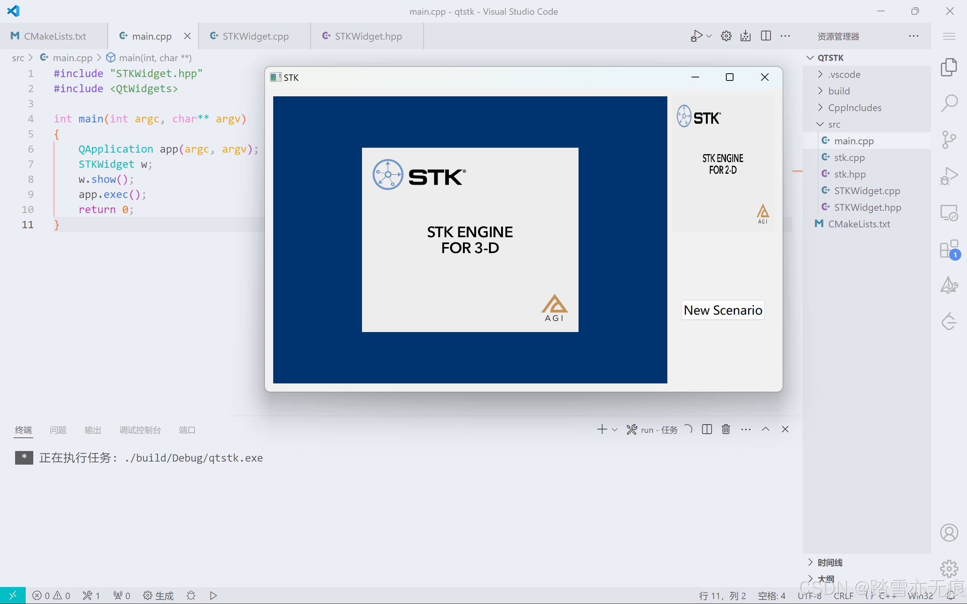Switch to the STKWidget.cpp editor tab
The width and height of the screenshot is (967, 604).
click(255, 36)
